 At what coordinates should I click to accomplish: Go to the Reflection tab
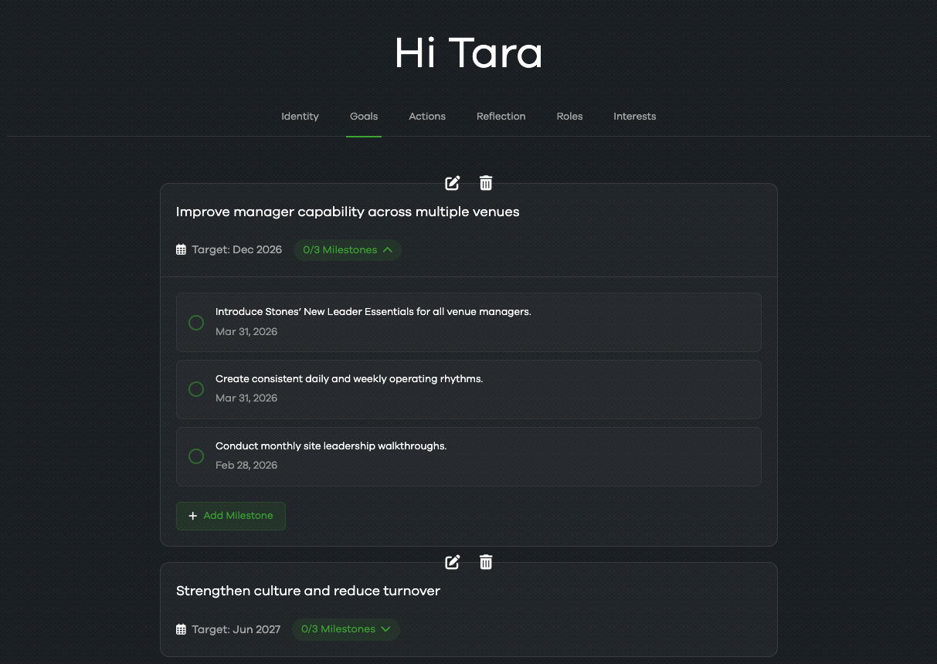[x=501, y=117]
